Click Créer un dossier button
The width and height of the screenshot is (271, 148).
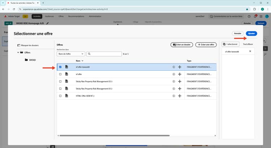(182, 44)
